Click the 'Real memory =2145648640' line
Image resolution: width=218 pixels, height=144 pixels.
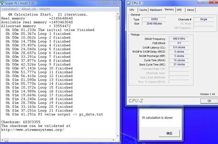pos(37,18)
